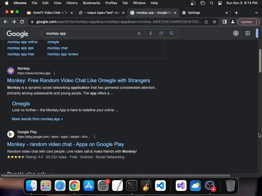262x196 pixels.
Task: Open the Bookmarks menu
Action: coord(91,3)
